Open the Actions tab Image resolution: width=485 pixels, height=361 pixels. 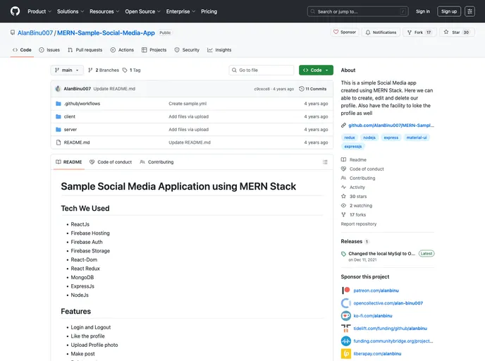[x=122, y=50]
